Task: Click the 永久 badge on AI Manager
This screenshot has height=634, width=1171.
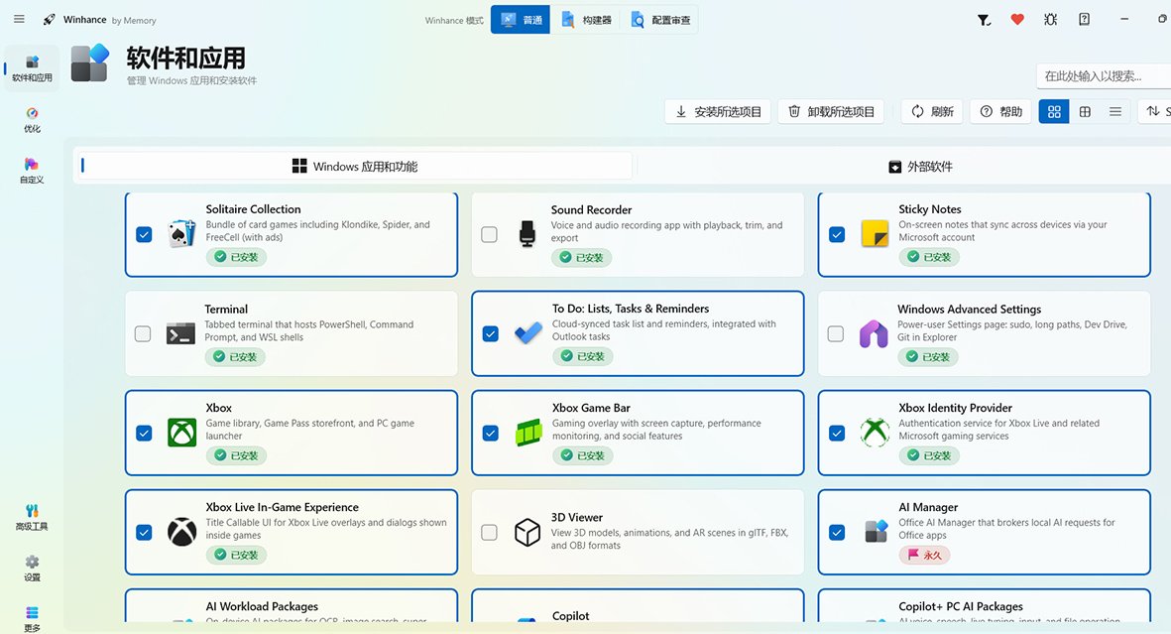Action: pos(924,555)
